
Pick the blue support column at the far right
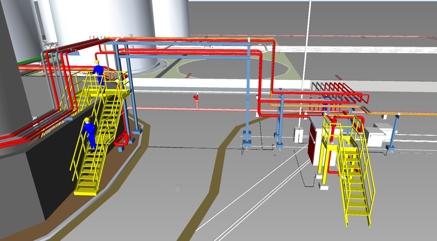394,130
